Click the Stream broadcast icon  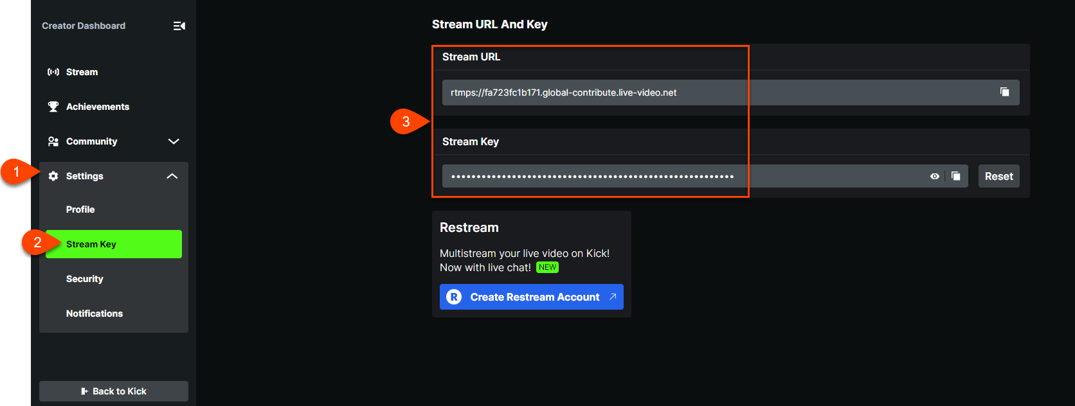[53, 72]
